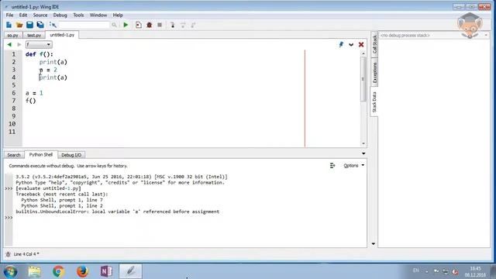Click the goto-definition arrow icon in the toolbar
The image size is (496, 279).
click(53, 25)
